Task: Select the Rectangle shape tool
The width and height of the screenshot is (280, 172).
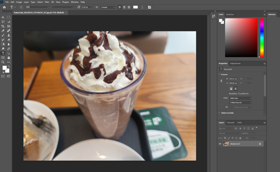Action: click(x=3, y=58)
